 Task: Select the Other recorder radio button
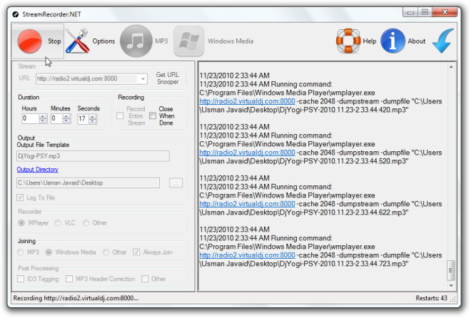(x=86, y=223)
